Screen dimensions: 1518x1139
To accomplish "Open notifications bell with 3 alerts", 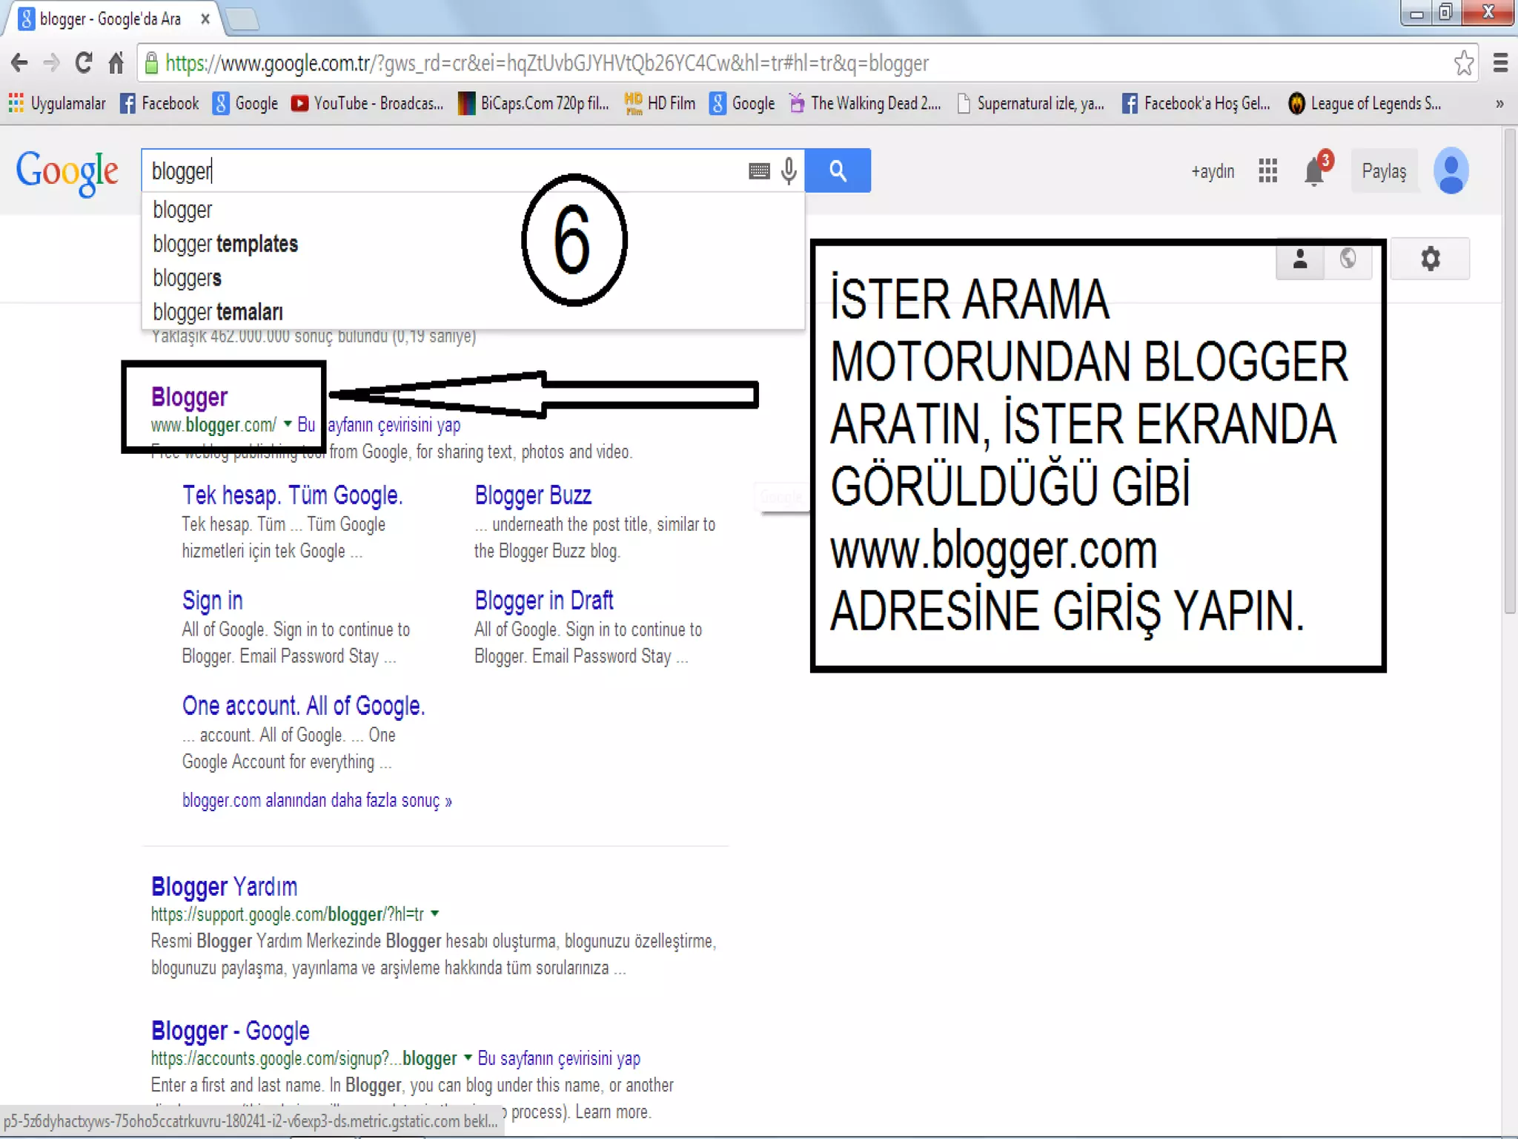I will coord(1317,170).
